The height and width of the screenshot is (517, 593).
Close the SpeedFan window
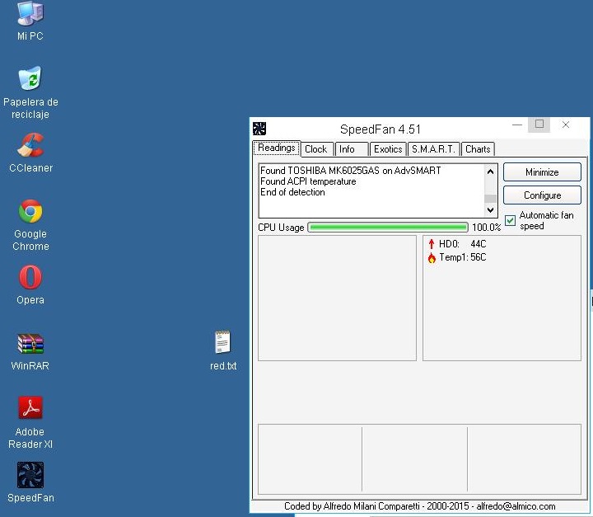[566, 125]
